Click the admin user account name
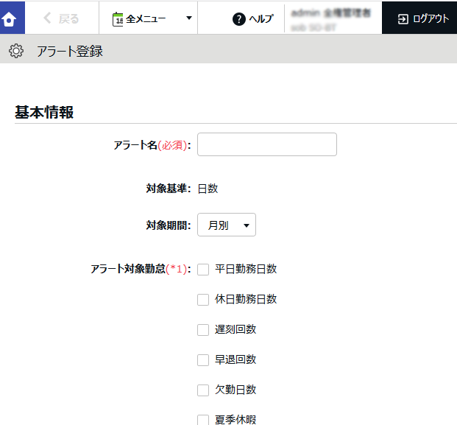 point(330,13)
